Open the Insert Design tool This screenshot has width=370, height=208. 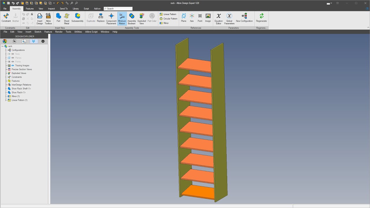pyautogui.click(x=40, y=18)
